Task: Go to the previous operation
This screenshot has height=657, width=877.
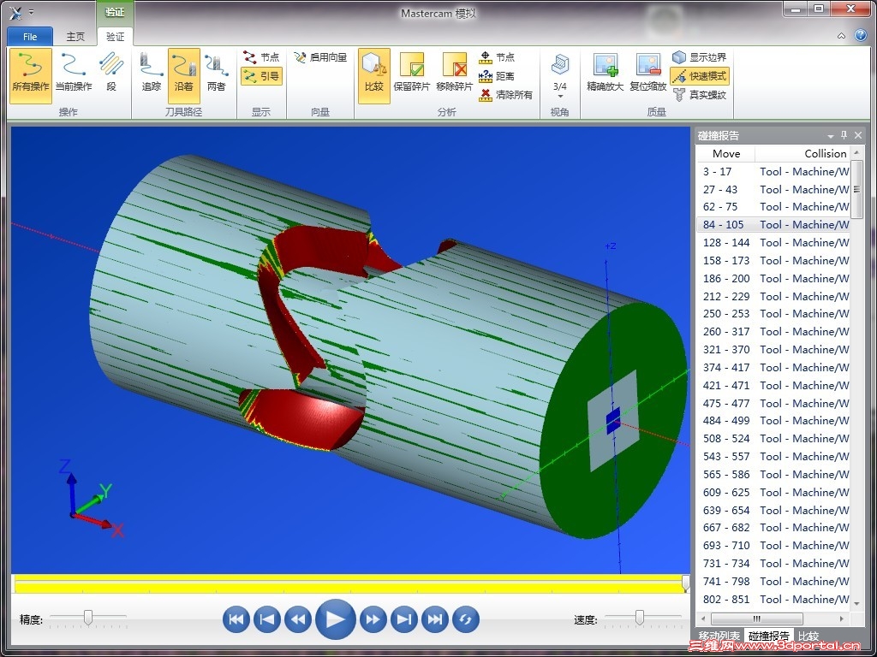Action: click(x=267, y=619)
